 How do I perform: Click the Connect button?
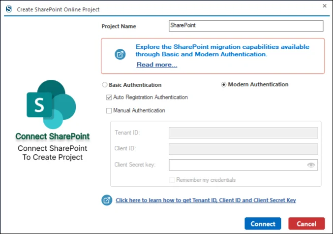(x=263, y=224)
